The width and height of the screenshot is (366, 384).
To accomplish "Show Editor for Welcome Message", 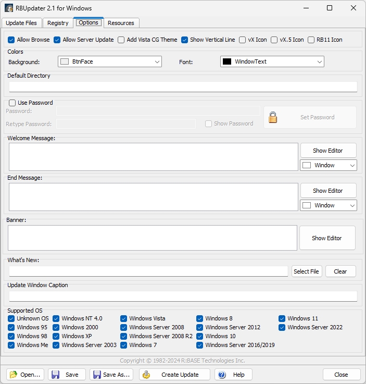I will pyautogui.click(x=329, y=151).
